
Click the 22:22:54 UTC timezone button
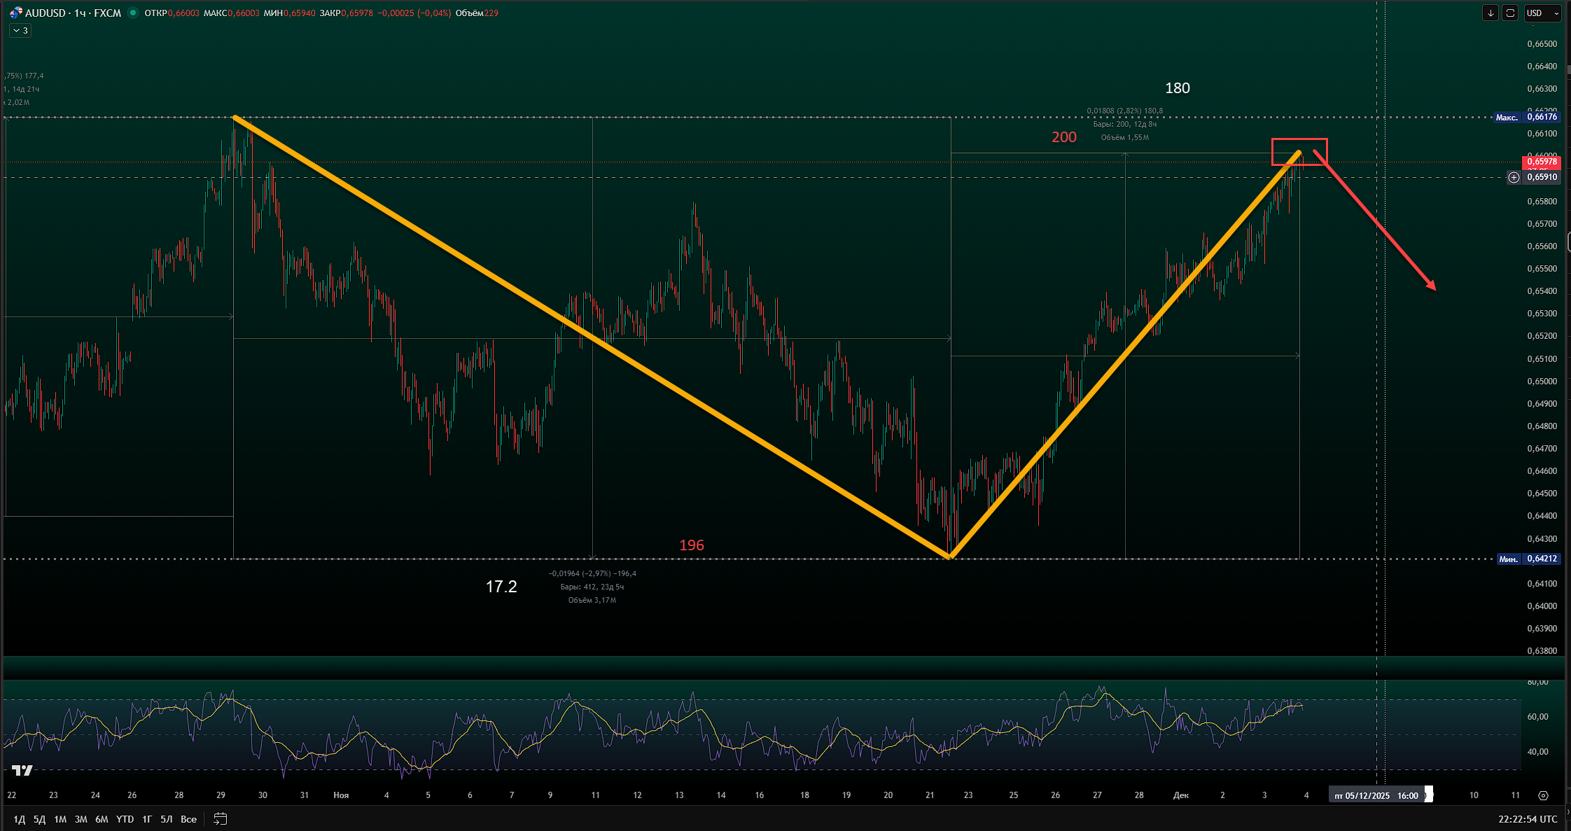[1528, 818]
